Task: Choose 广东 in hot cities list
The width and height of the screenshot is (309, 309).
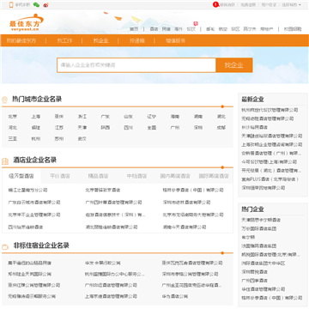Action: tap(106, 117)
